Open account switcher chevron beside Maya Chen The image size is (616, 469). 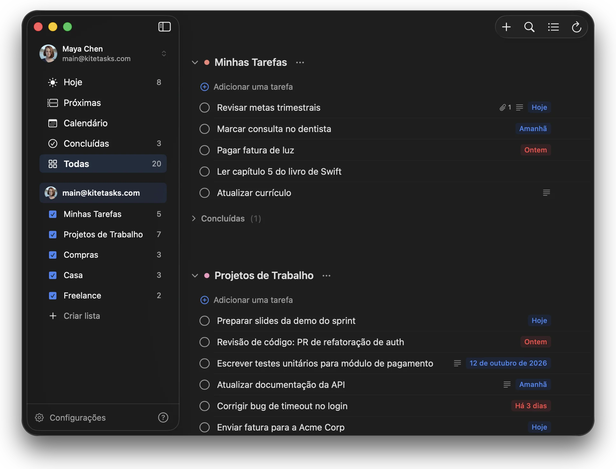click(x=164, y=53)
